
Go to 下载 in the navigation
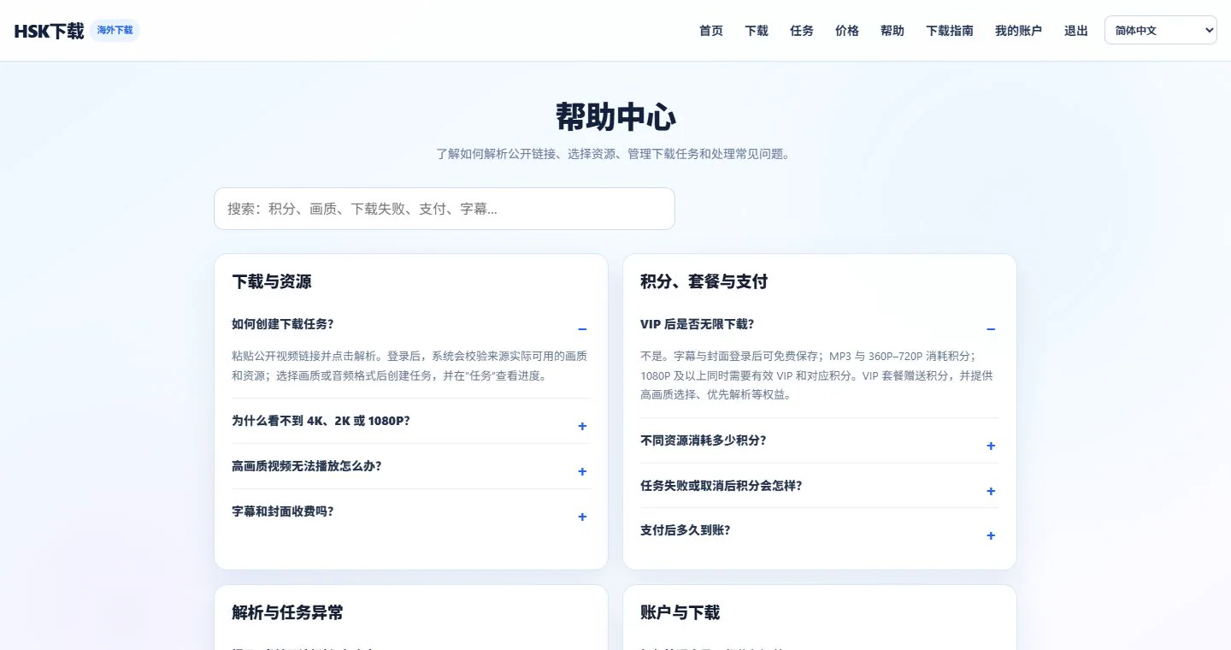point(757,31)
